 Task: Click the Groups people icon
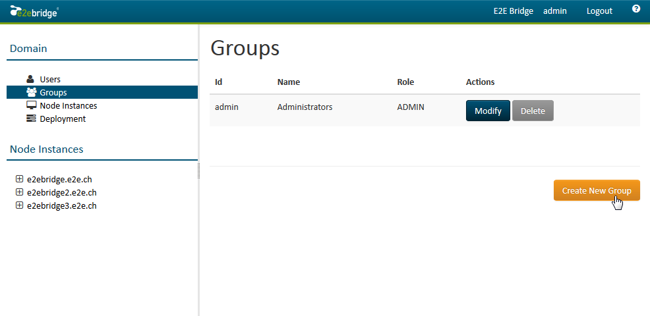click(x=31, y=92)
